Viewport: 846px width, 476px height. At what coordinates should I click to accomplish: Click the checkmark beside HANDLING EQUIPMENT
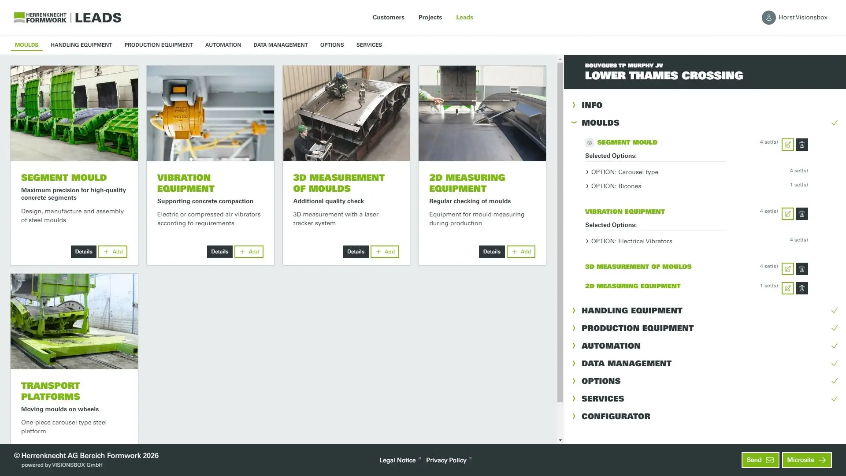(834, 310)
